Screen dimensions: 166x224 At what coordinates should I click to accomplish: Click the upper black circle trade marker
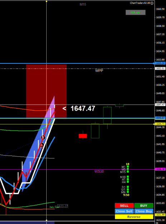point(43,137)
